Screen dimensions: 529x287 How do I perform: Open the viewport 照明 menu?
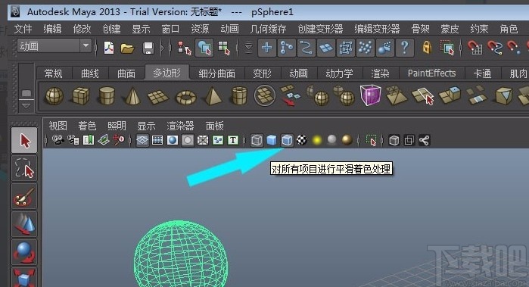[117, 126]
